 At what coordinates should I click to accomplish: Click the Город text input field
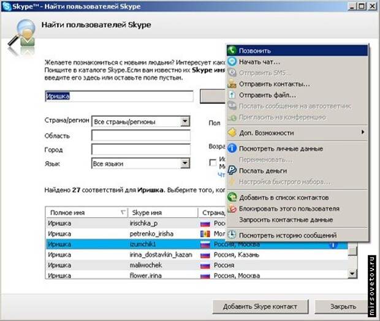[x=140, y=149]
